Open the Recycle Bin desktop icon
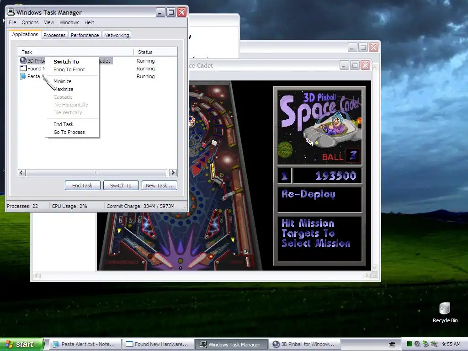 [445, 313]
